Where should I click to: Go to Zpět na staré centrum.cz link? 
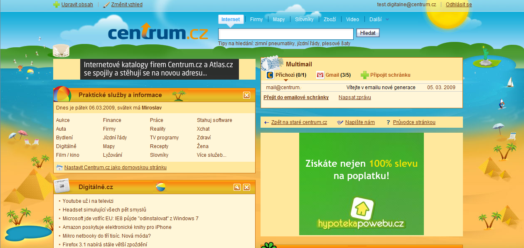click(x=299, y=122)
